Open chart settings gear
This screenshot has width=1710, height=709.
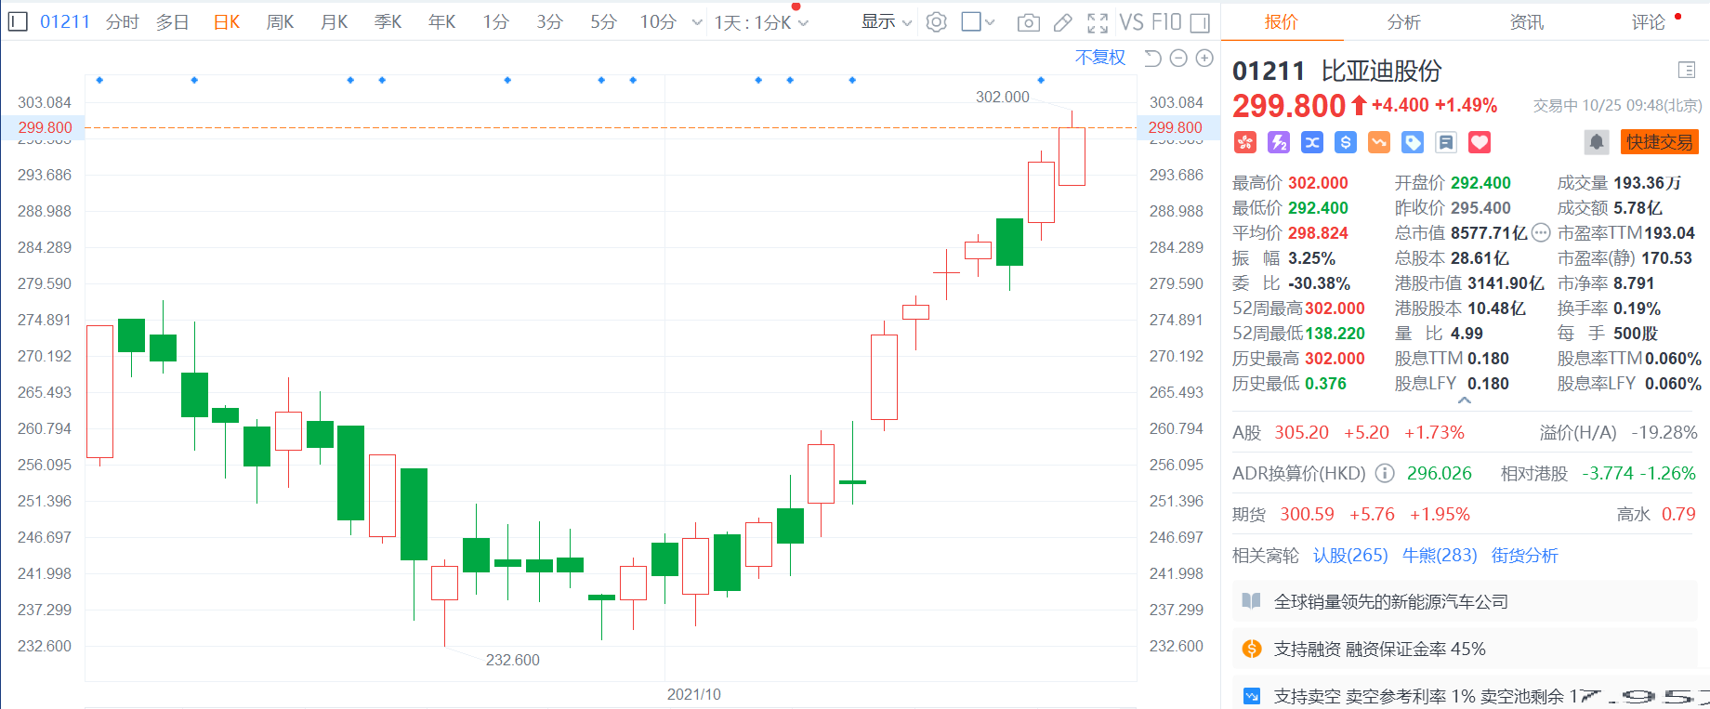click(x=937, y=22)
